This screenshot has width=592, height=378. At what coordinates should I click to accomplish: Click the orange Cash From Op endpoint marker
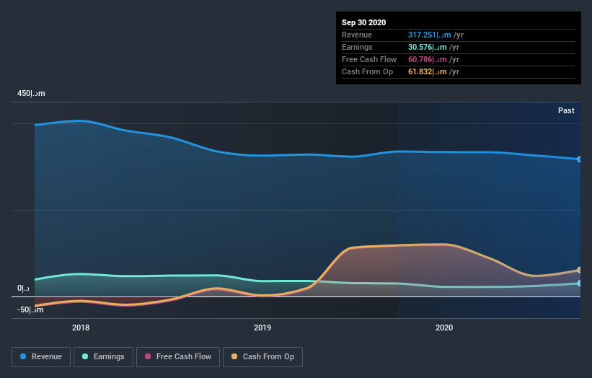(x=580, y=270)
